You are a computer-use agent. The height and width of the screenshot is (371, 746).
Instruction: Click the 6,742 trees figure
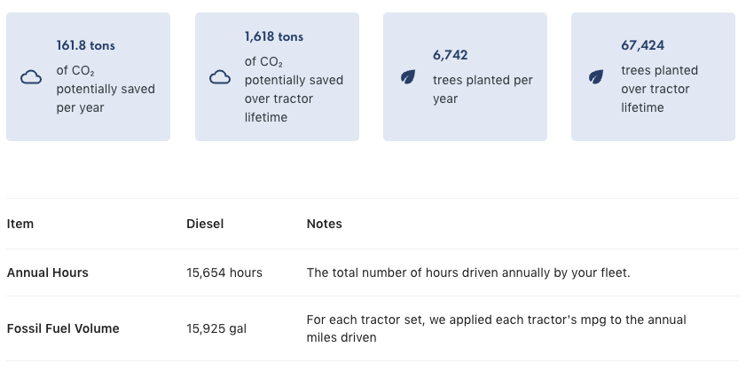point(450,55)
